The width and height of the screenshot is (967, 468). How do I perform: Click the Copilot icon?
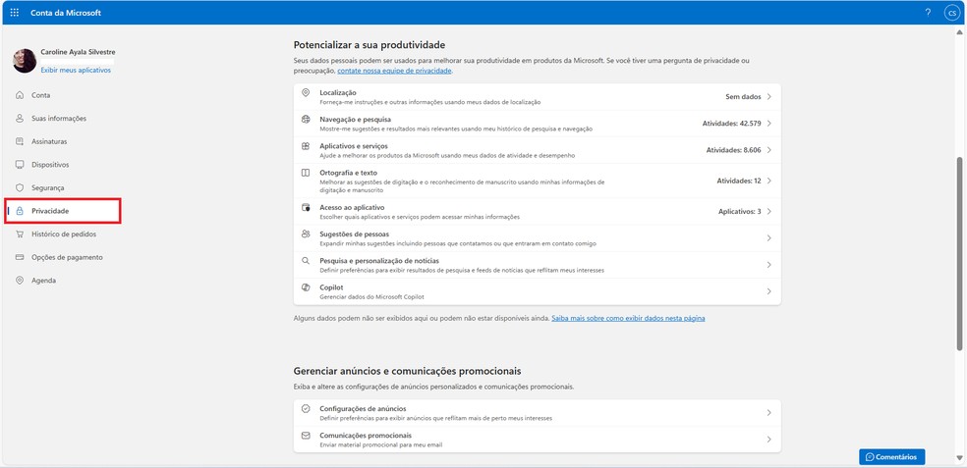[306, 287]
